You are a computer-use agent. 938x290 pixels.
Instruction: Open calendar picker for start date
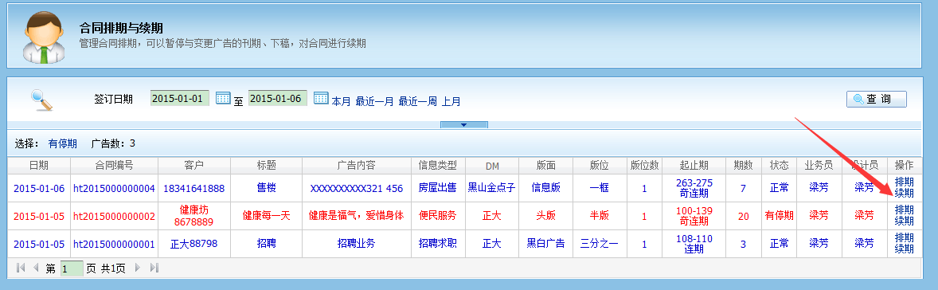tap(223, 98)
